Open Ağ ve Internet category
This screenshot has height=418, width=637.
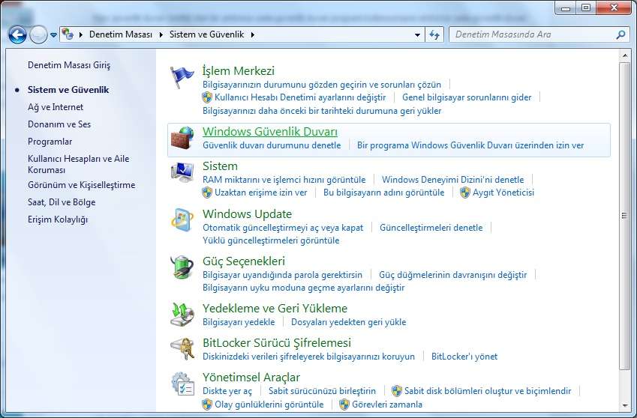[56, 107]
